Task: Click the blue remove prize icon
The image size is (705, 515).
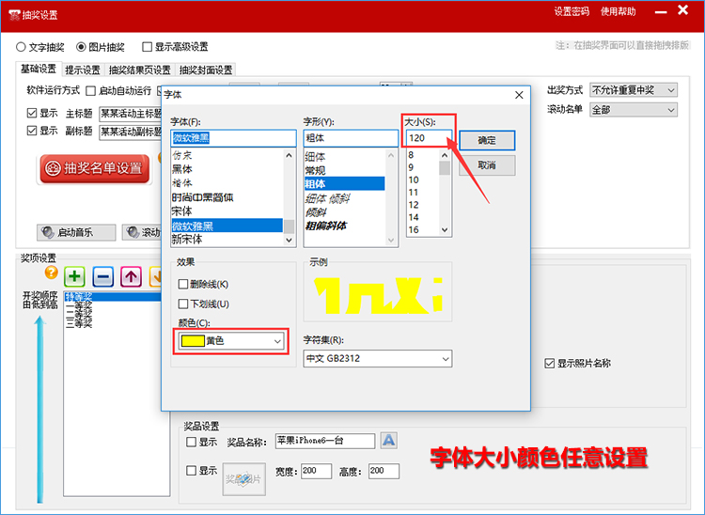Action: coord(103,276)
